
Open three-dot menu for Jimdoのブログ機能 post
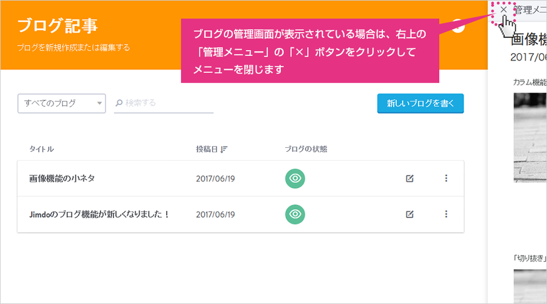pos(446,214)
